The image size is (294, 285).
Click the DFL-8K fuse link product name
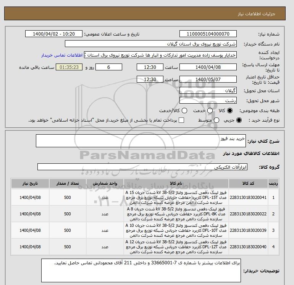point(176,214)
